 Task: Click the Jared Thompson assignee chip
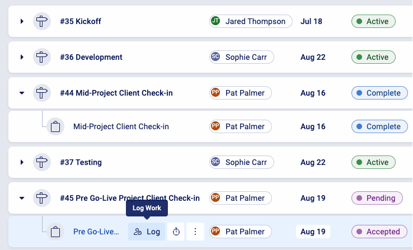click(251, 22)
